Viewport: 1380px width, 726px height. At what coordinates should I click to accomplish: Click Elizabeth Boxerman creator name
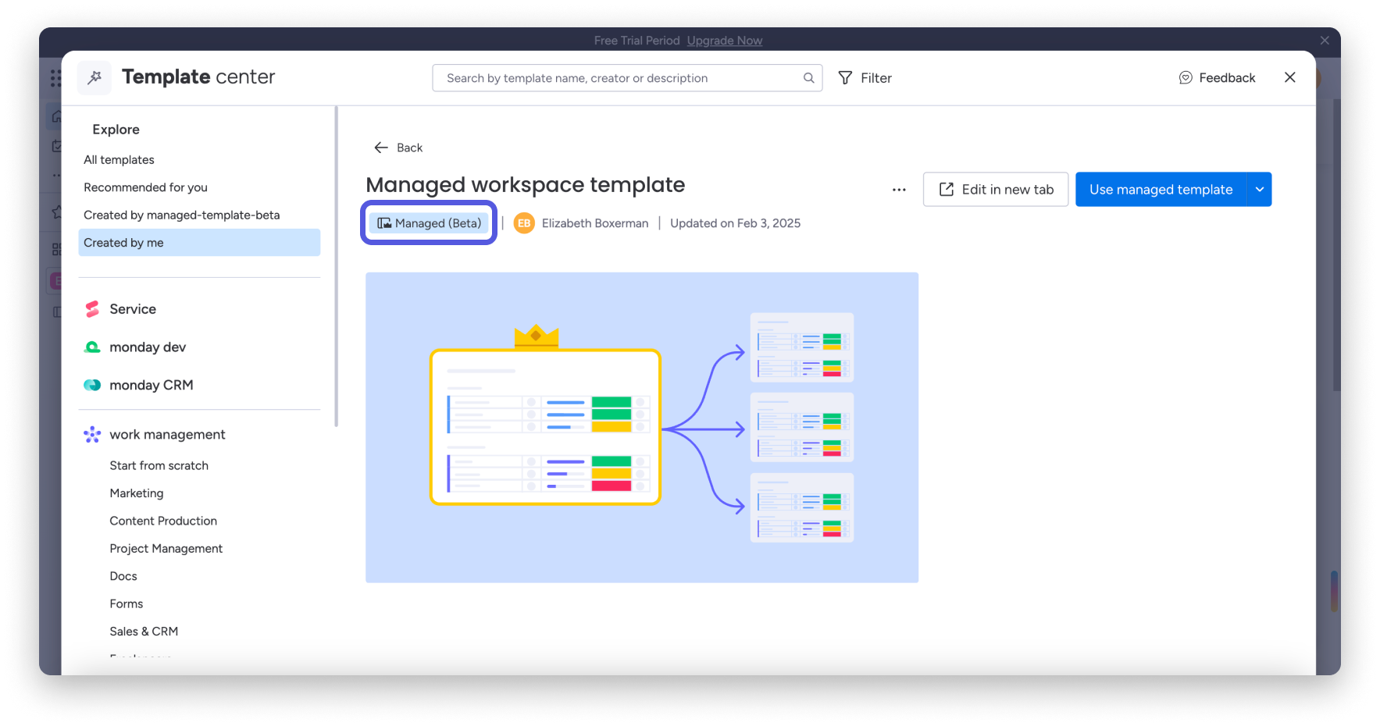coord(595,223)
